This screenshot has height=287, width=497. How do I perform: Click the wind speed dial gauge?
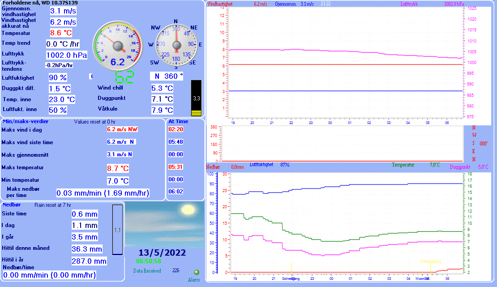pyautogui.click(x=117, y=45)
